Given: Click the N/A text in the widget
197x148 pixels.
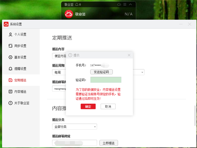Looking at the screenshot, I should click(x=129, y=14).
